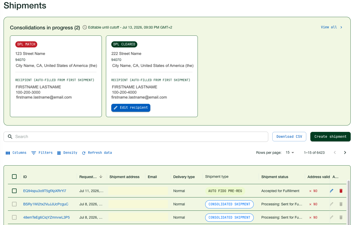Click the Download CSV button

289,137
